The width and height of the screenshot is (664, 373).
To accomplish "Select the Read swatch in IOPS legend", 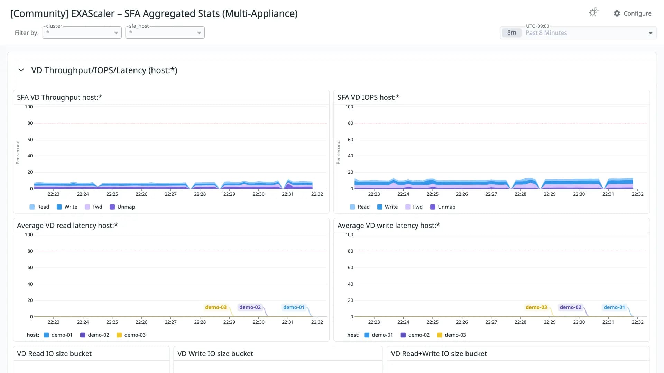I will click(x=352, y=207).
